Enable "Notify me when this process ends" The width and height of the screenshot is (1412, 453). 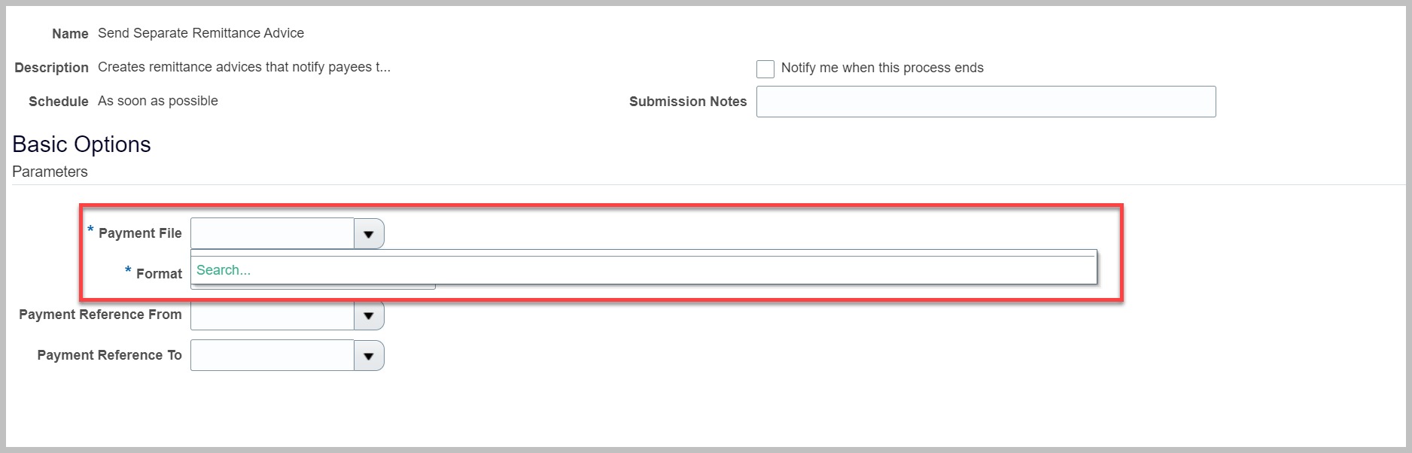point(765,68)
